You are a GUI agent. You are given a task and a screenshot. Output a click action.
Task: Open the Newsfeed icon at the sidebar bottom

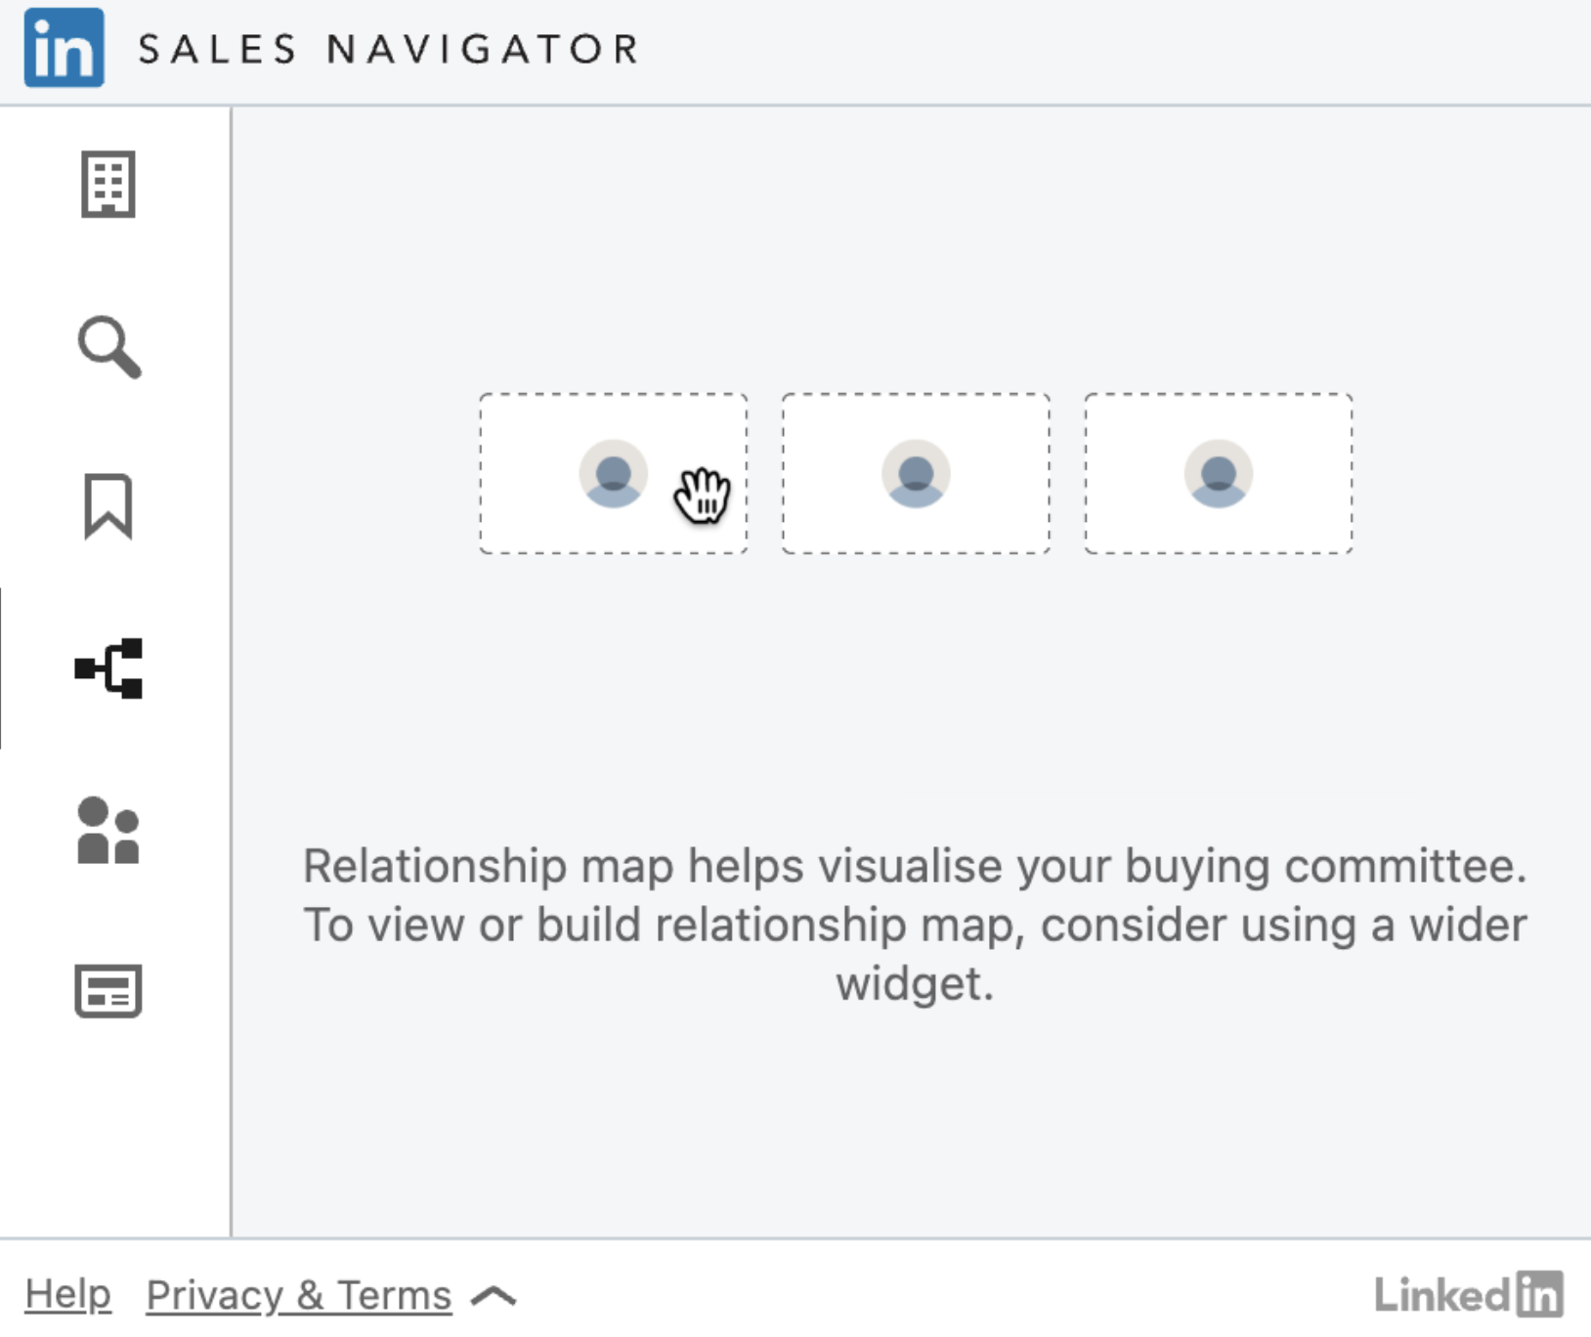[x=107, y=993]
